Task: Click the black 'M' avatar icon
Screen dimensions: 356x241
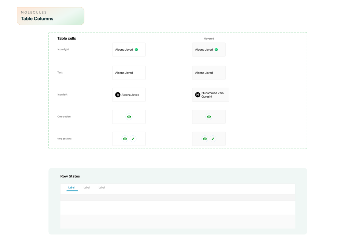Action: click(x=198, y=95)
